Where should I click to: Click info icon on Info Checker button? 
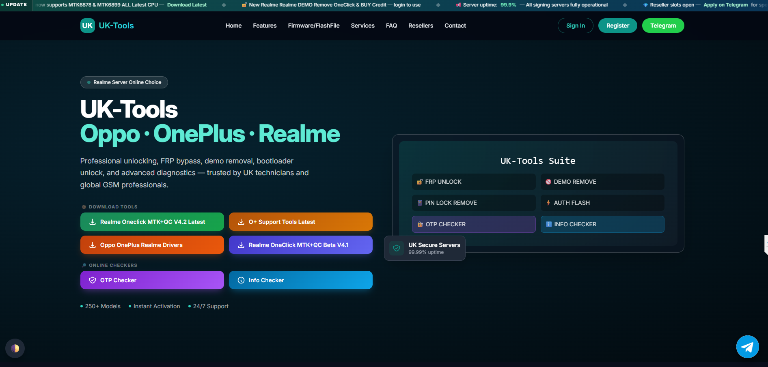tap(241, 280)
